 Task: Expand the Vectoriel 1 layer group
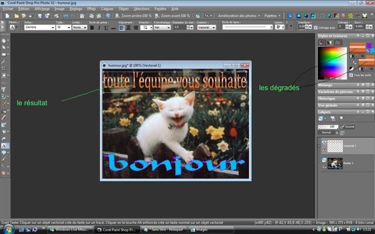point(319,145)
